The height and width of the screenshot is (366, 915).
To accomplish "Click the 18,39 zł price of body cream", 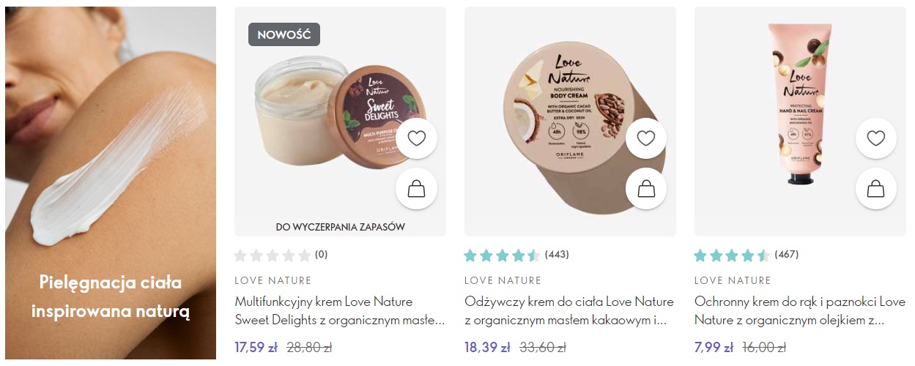I will pyautogui.click(x=487, y=348).
